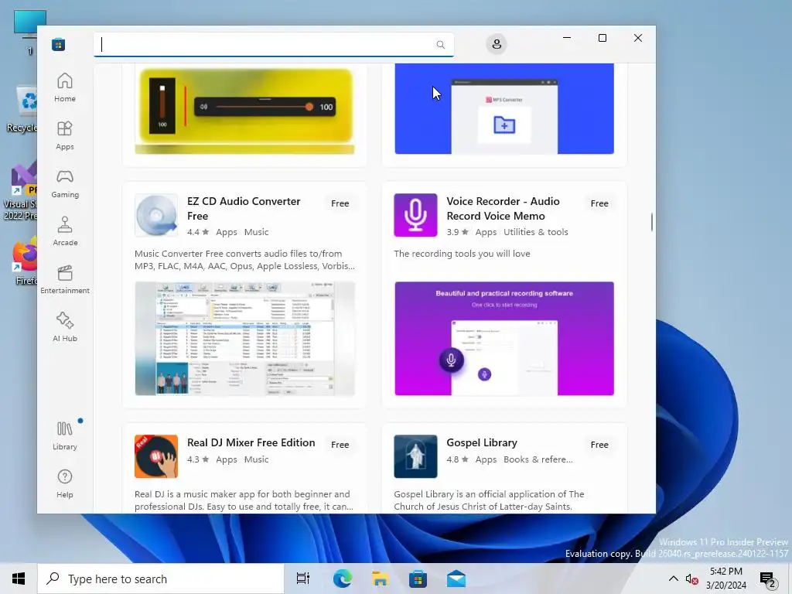Open the AI Hub section
792x594 pixels.
[x=65, y=328]
